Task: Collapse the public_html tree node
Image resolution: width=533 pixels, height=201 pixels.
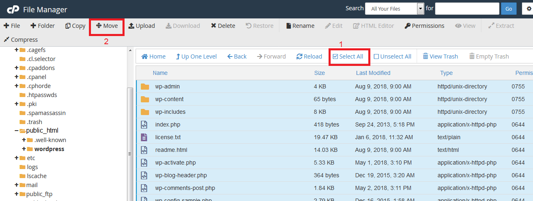Action: tap(16, 131)
